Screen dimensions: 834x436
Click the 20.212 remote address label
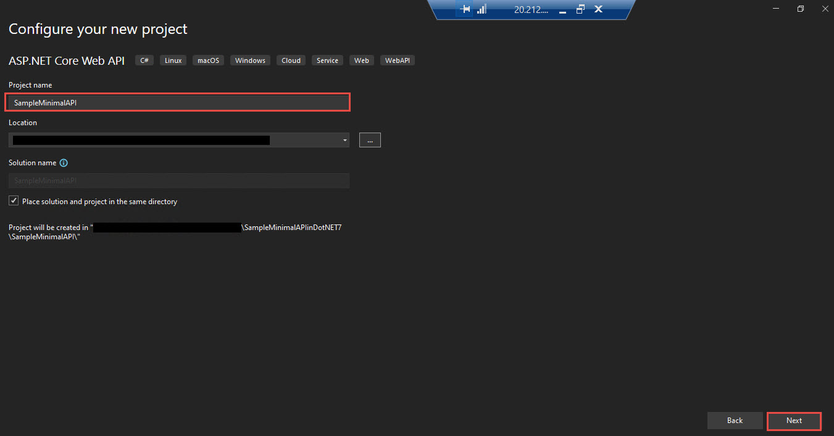tap(531, 9)
